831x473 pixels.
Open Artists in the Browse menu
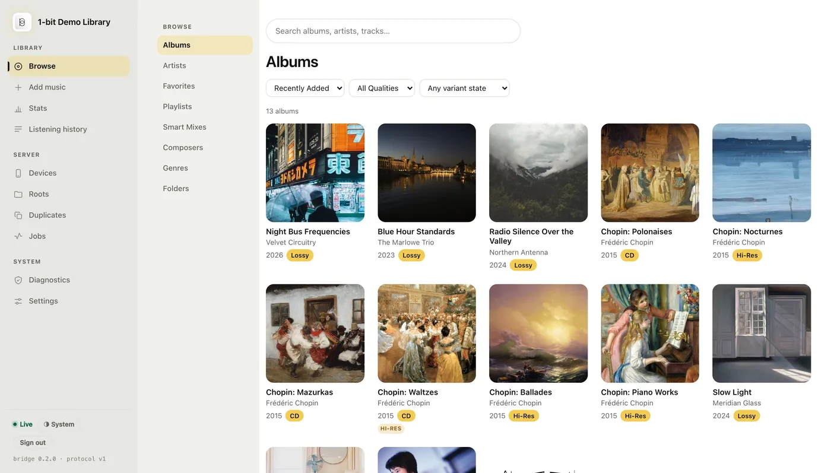pyautogui.click(x=205, y=66)
